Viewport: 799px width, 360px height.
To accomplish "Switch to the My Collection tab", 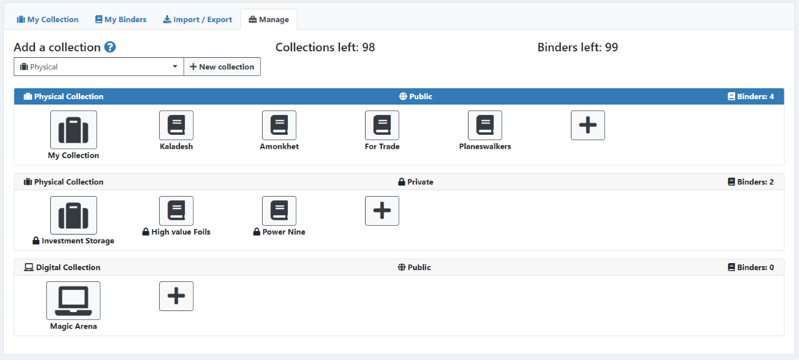I will 47,19.
